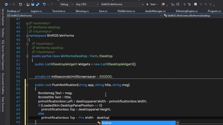Switch to the Save.cs tab

pyautogui.click(x=103, y=11)
